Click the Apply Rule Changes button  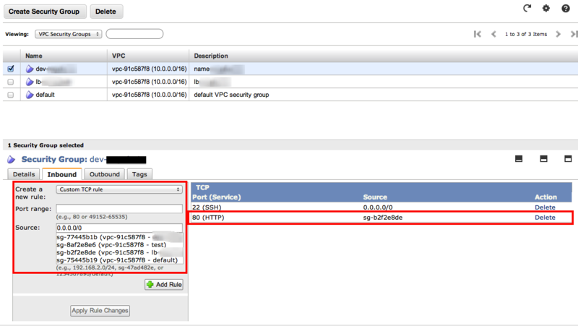point(100,311)
